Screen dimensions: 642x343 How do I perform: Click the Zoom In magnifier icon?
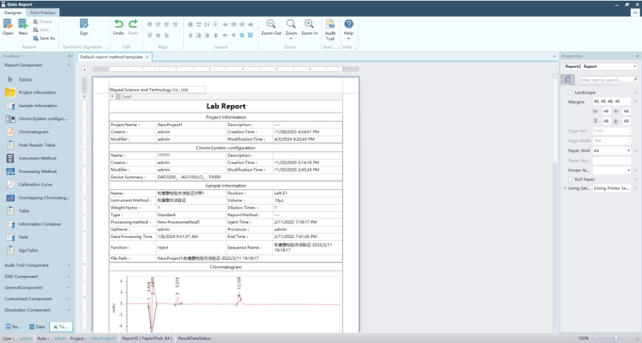(309, 24)
